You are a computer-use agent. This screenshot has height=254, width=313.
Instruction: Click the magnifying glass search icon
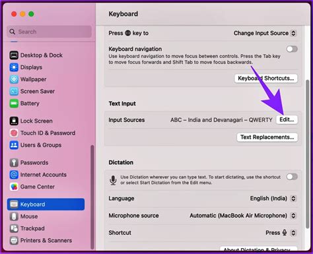[13, 32]
